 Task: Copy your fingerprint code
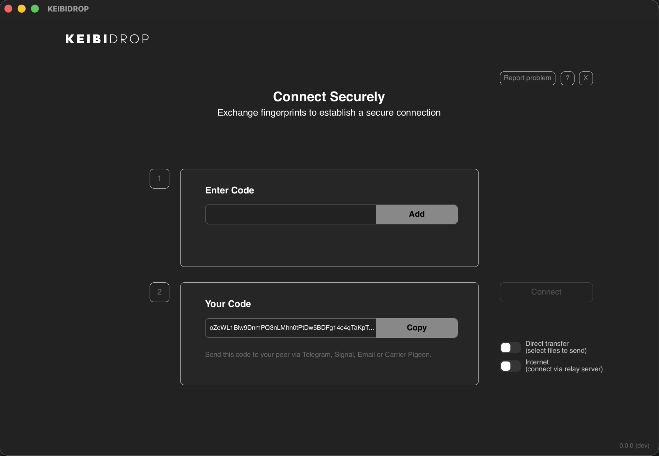click(x=417, y=328)
